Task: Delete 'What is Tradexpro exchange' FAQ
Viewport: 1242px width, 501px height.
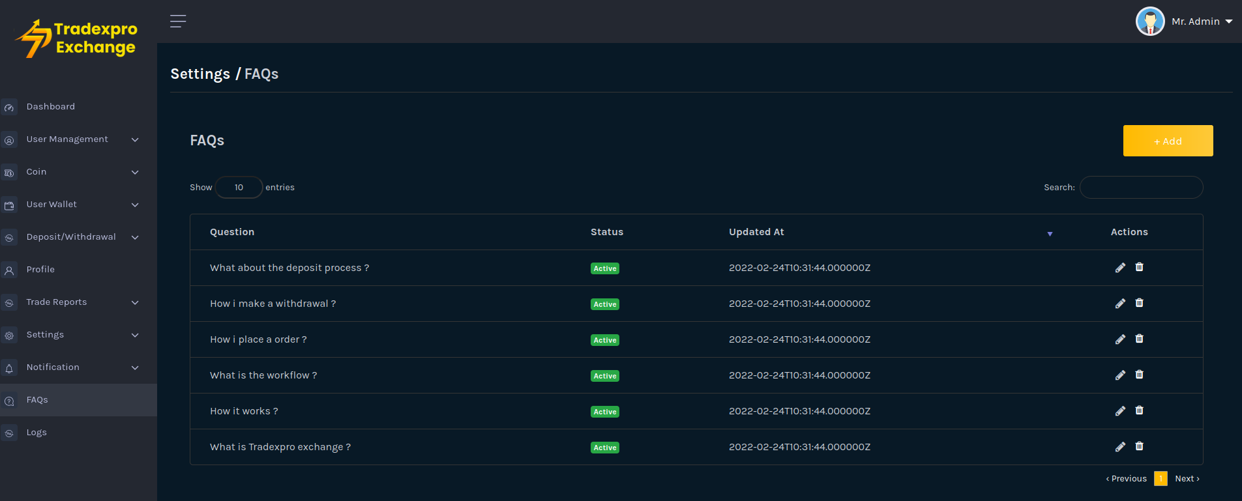Action: pos(1139,446)
